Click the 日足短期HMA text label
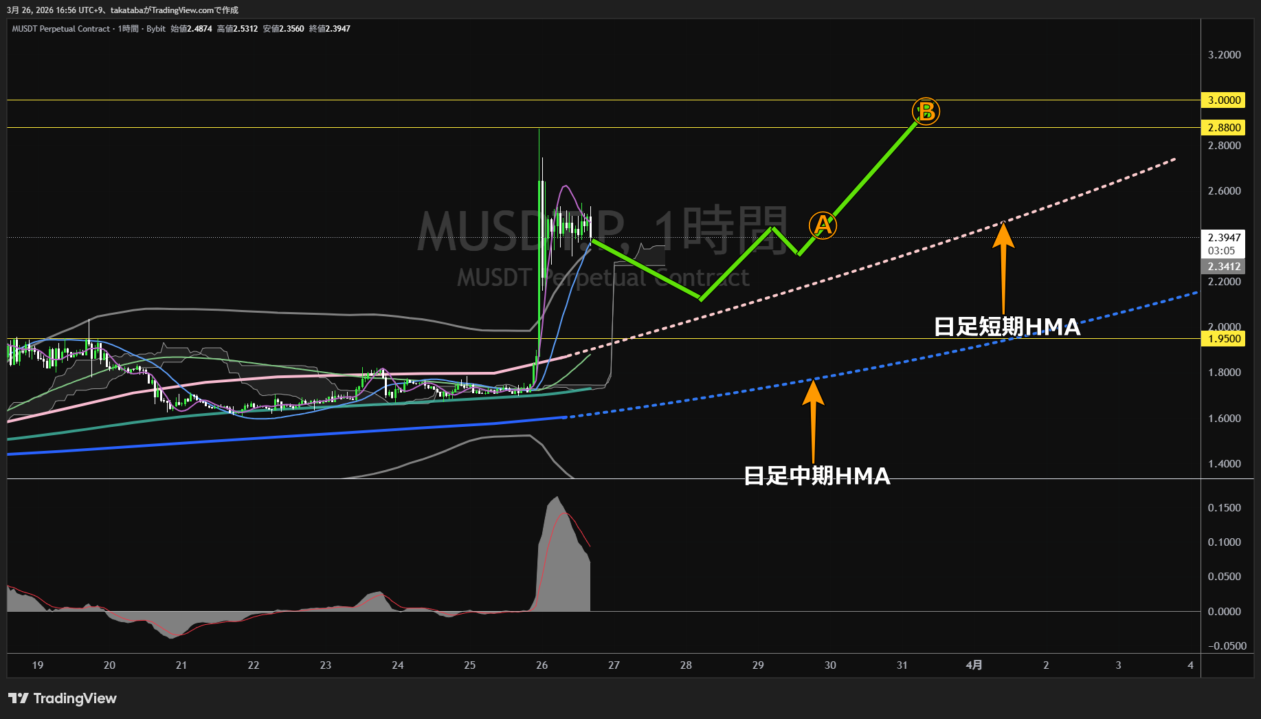Viewport: 1261px width, 719px height. (x=1007, y=327)
